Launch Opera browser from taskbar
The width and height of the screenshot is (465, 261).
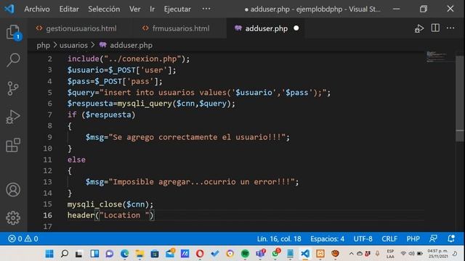(200, 254)
